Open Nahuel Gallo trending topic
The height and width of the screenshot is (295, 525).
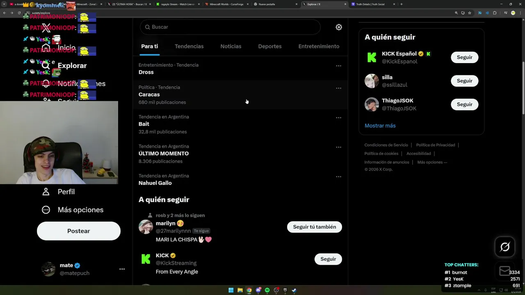pos(240,179)
